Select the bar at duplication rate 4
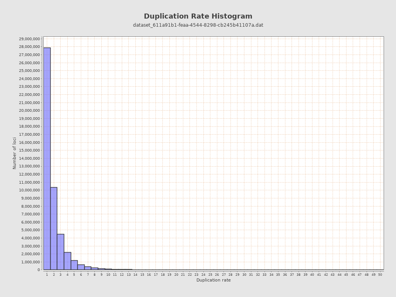 (x=67, y=261)
